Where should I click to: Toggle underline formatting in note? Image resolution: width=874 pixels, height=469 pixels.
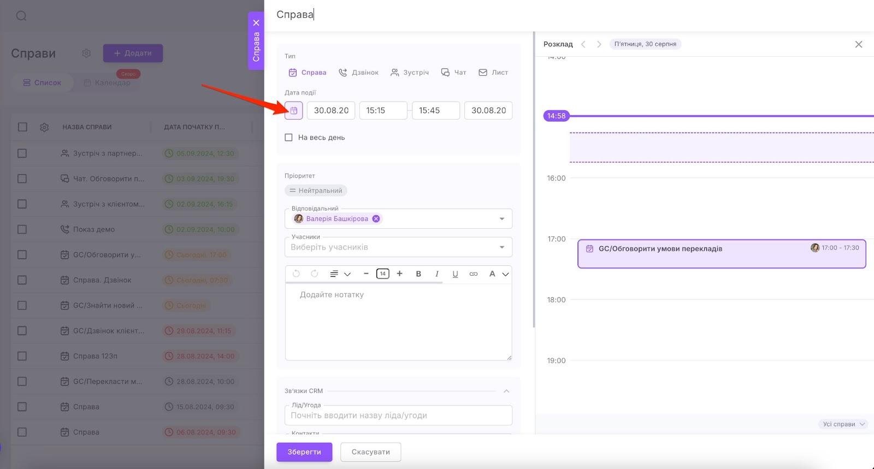tap(455, 274)
